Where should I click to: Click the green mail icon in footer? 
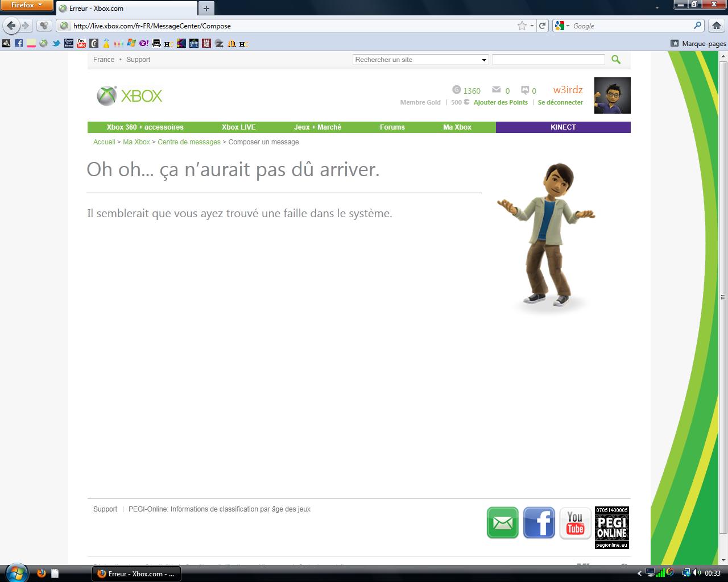(503, 523)
